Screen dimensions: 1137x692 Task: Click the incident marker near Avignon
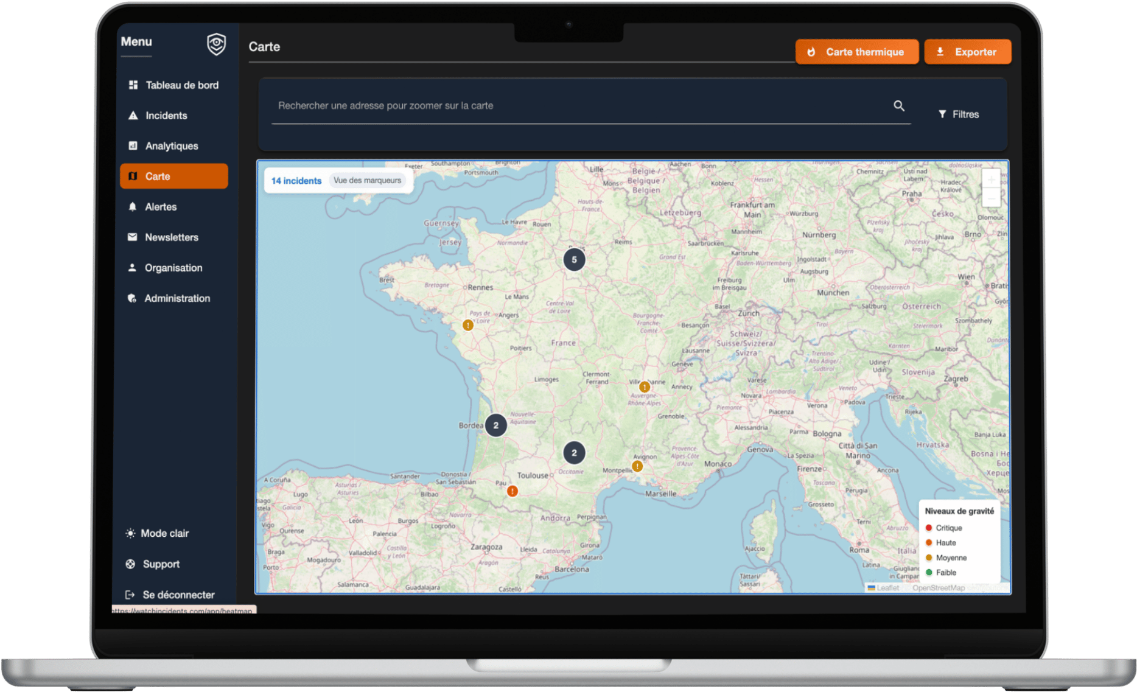pos(637,466)
